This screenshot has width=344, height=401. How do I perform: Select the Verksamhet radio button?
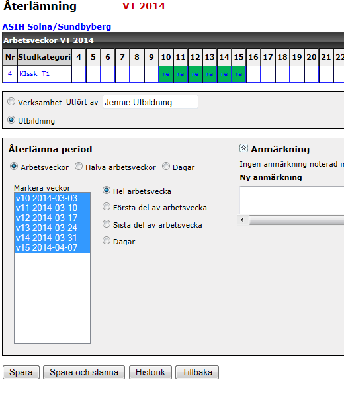11,101
